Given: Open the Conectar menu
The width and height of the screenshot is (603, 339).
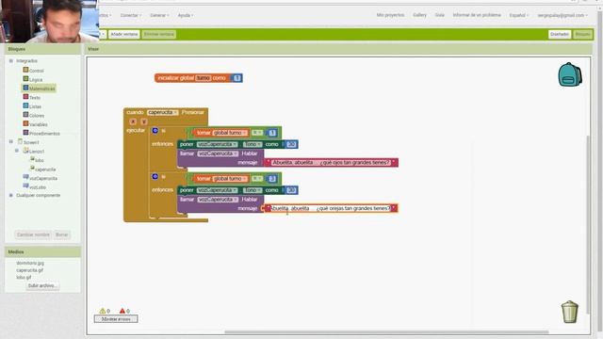Looking at the screenshot, I should (131, 15).
